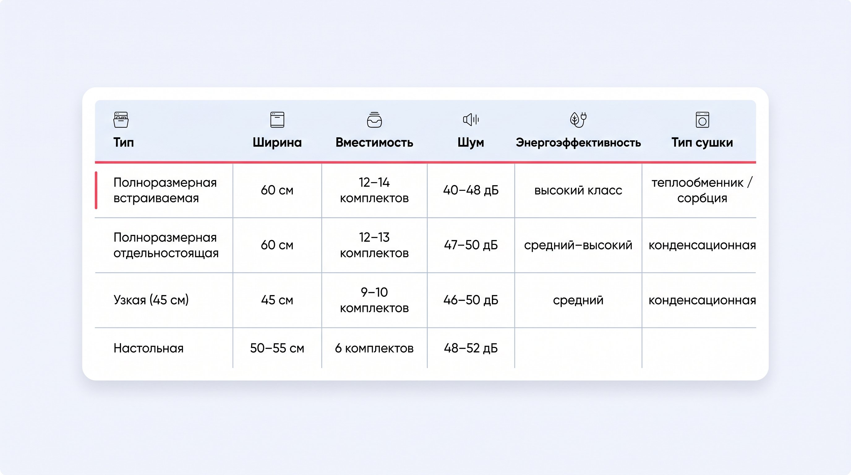Click the средний–высокий cell
Viewport: 851px width, 475px height.
[x=578, y=245]
